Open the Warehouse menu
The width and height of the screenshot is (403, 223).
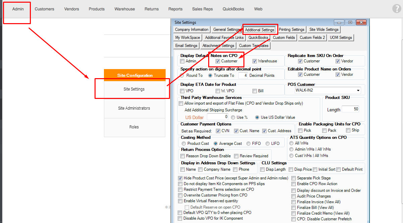coord(124,9)
